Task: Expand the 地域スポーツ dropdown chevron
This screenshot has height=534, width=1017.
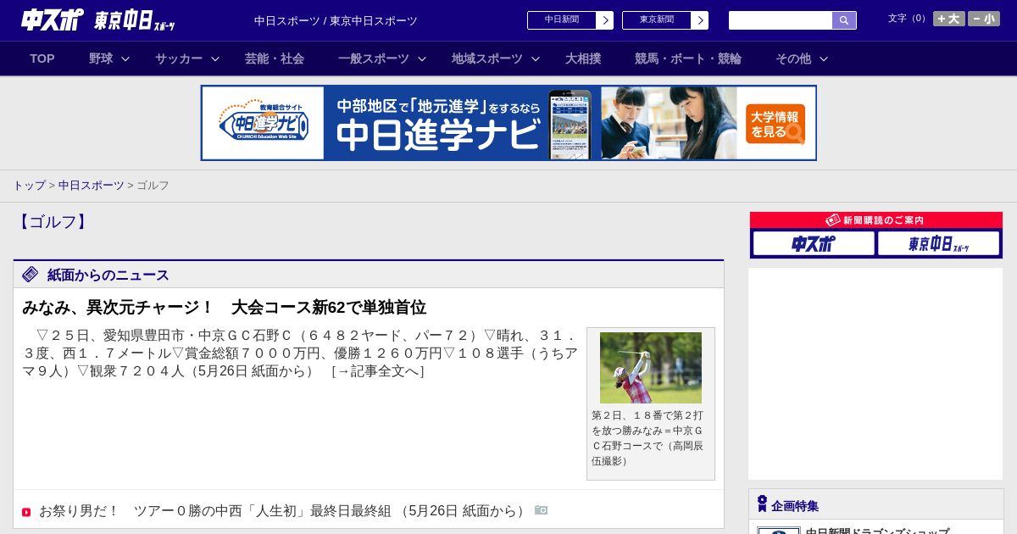Action: tap(536, 58)
